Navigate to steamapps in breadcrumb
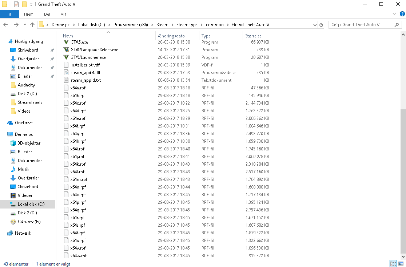406x267 pixels. coord(187,25)
